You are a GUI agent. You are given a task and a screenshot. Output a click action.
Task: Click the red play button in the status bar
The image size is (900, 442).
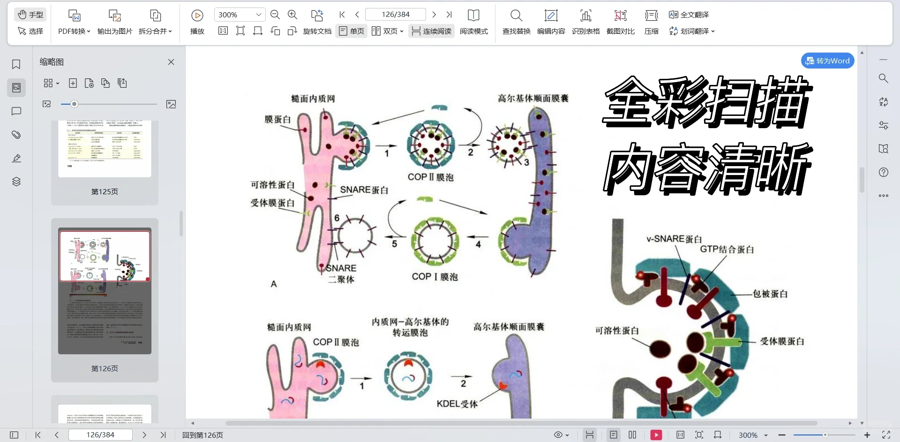(x=656, y=435)
